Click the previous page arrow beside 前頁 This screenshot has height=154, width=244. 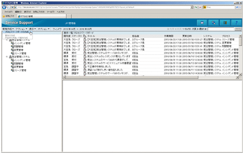point(176,29)
